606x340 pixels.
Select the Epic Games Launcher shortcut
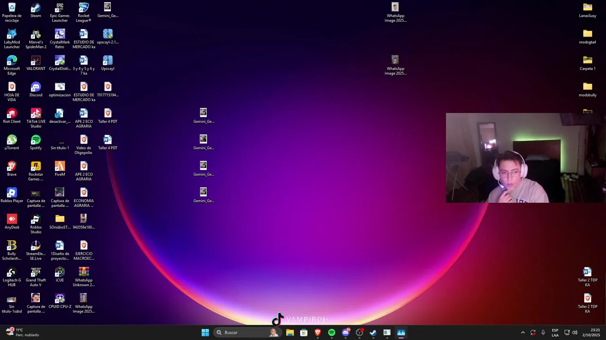[60, 13]
